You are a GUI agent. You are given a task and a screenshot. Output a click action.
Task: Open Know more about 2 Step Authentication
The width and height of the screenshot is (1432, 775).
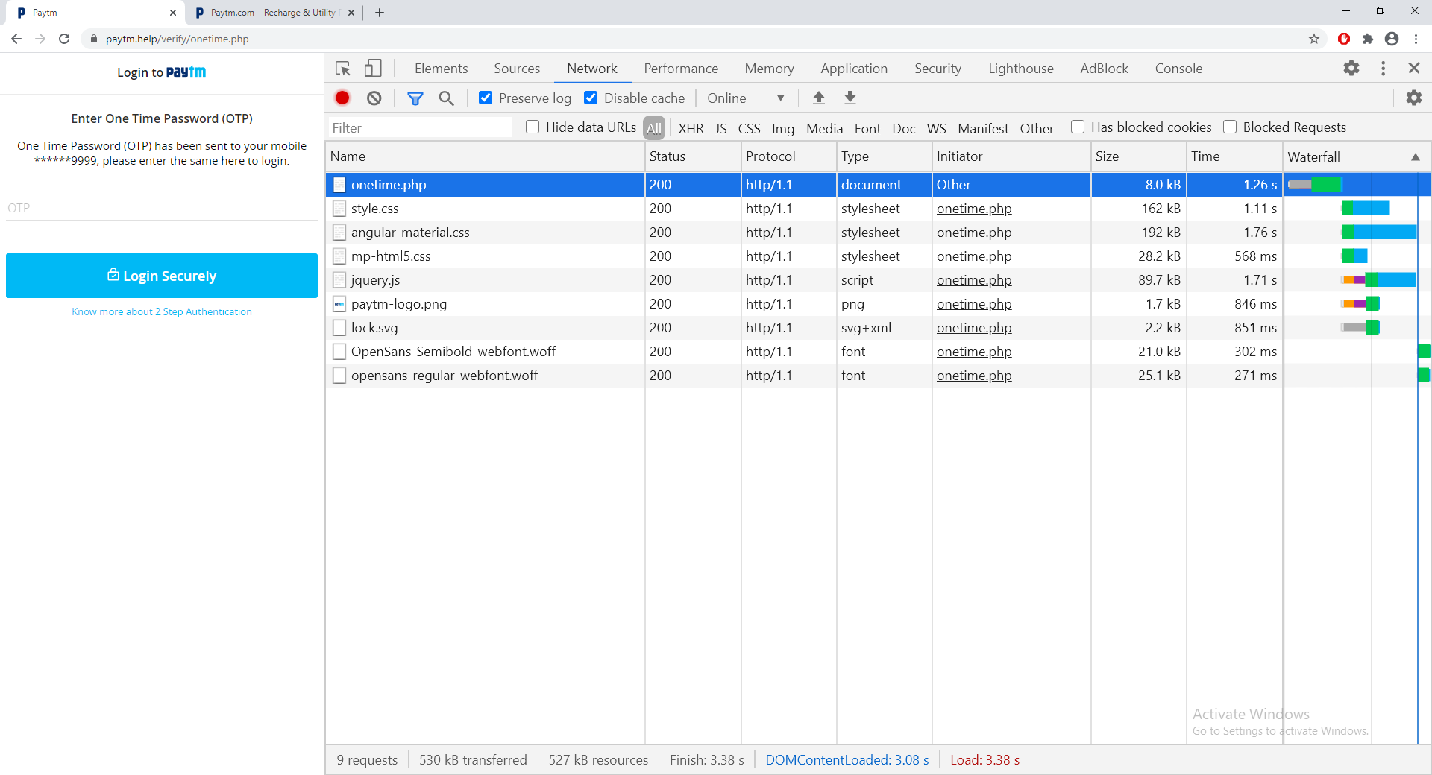point(162,311)
